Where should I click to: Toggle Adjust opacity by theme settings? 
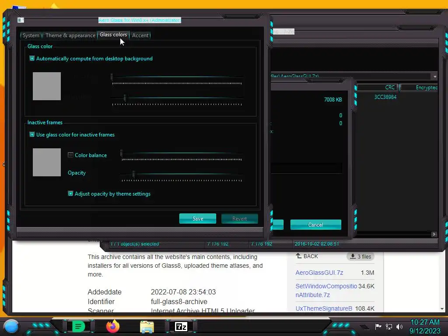click(70, 194)
